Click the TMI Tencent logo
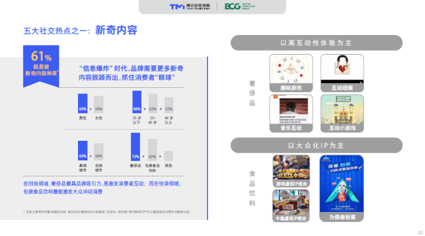The width and height of the screenshot is (425, 236). [x=190, y=6]
